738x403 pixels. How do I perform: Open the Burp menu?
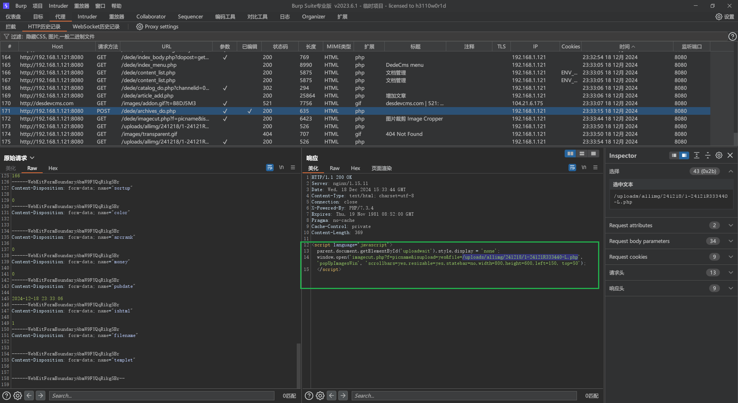pyautogui.click(x=21, y=6)
